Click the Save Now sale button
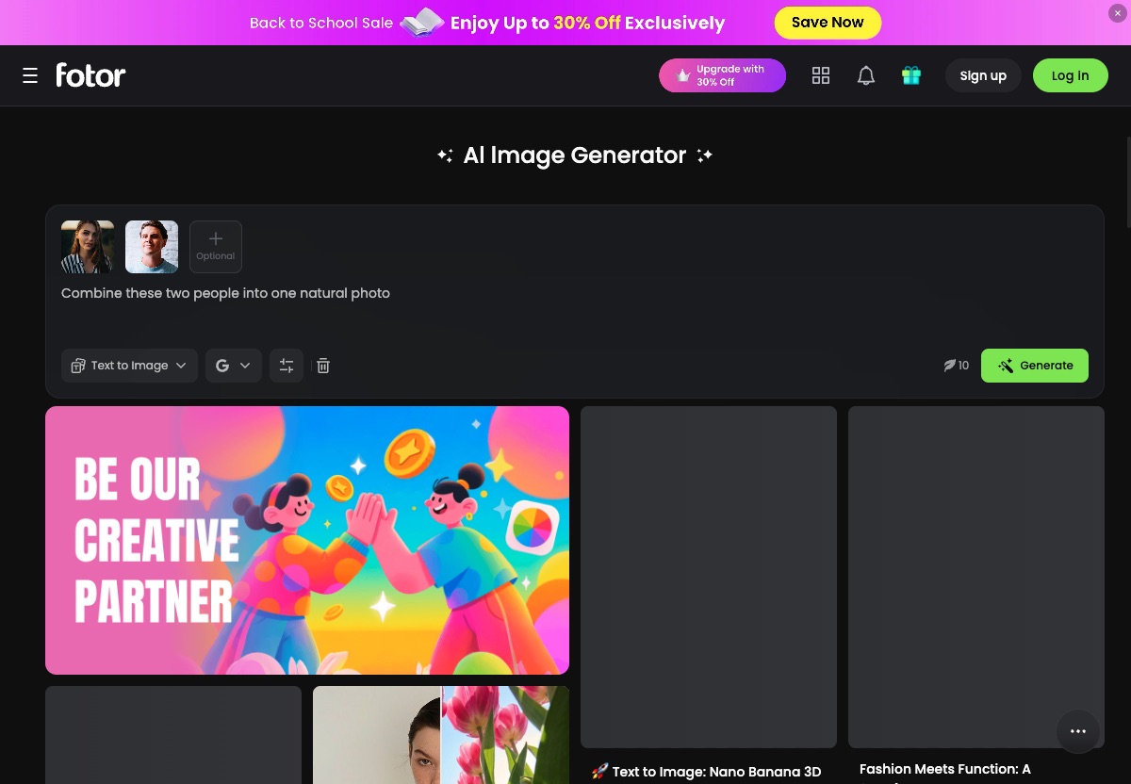 tap(828, 23)
